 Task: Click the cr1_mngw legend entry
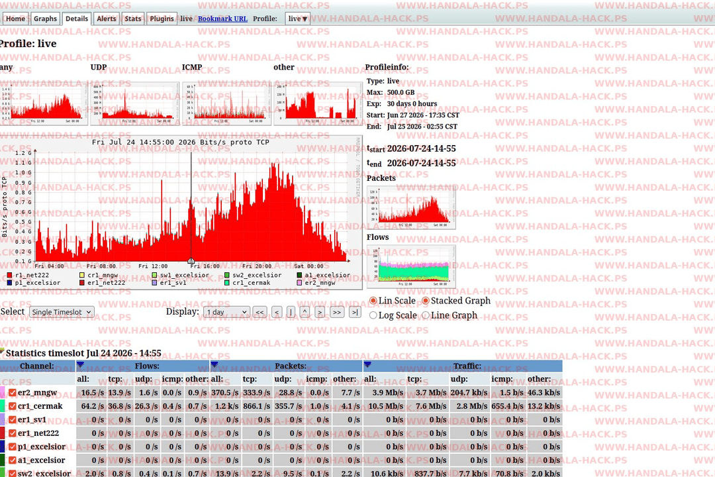[99, 275]
